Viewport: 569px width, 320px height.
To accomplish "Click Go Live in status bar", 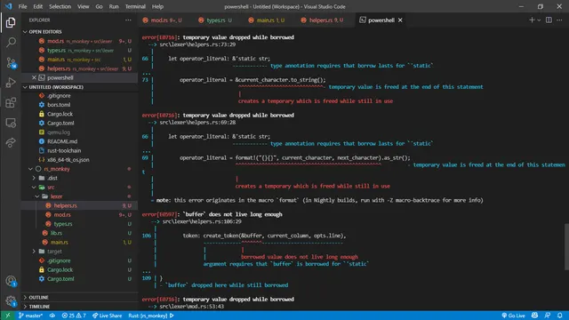I will pyautogui.click(x=513, y=316).
